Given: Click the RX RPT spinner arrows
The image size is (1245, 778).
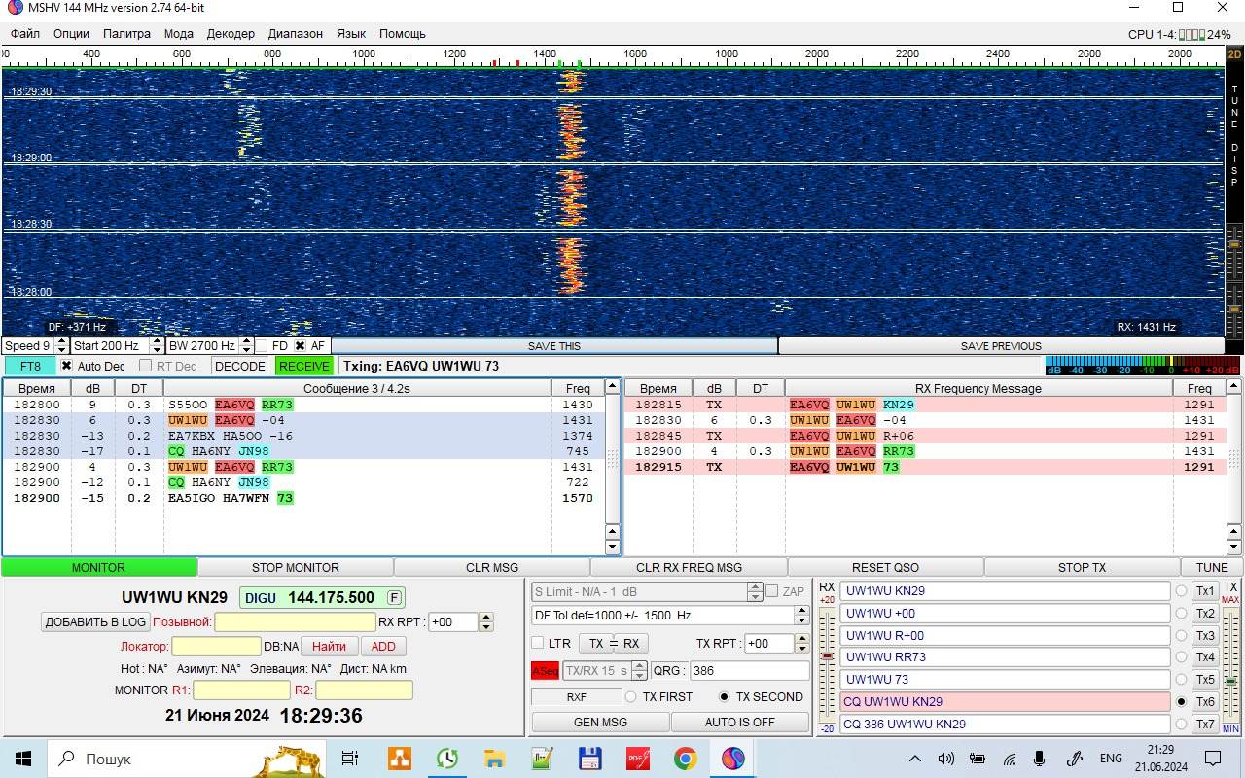Looking at the screenshot, I should (486, 622).
